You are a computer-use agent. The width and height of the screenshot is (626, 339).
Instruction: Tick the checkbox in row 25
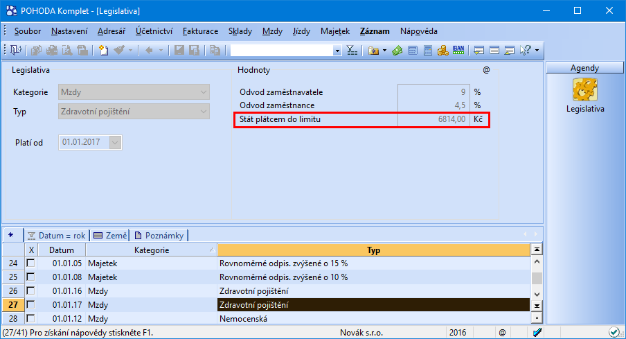click(x=30, y=277)
